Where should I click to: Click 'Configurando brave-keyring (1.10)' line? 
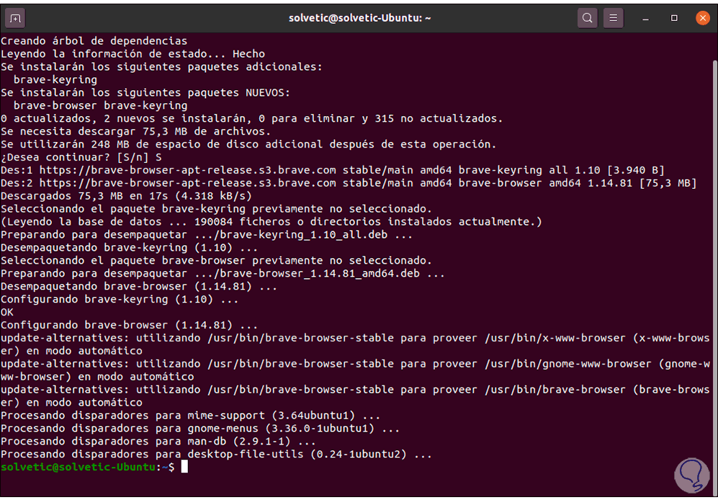[120, 299]
